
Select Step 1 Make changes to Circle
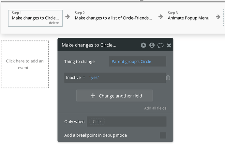[35, 18]
